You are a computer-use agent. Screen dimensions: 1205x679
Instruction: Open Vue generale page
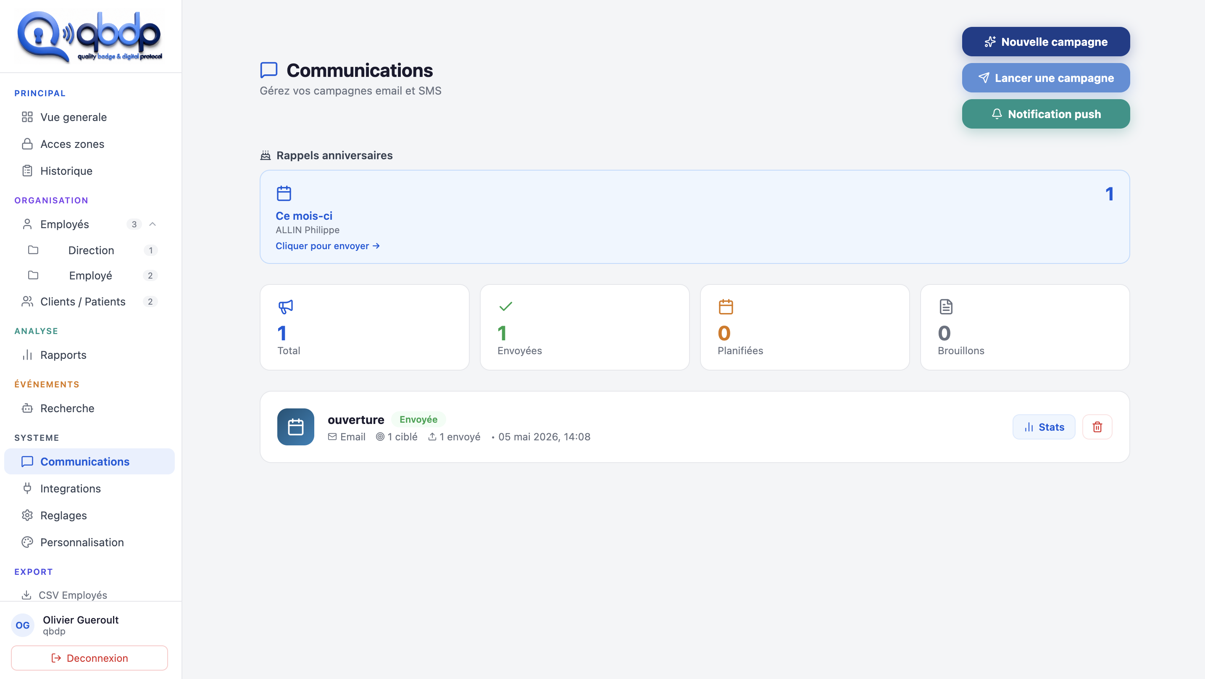pos(89,117)
